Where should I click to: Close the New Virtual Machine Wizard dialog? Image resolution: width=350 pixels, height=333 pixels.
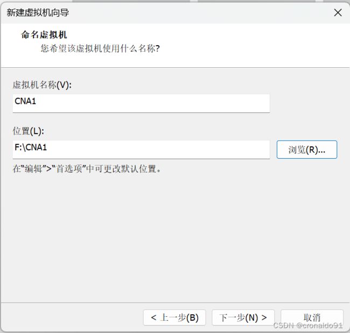click(338, 13)
